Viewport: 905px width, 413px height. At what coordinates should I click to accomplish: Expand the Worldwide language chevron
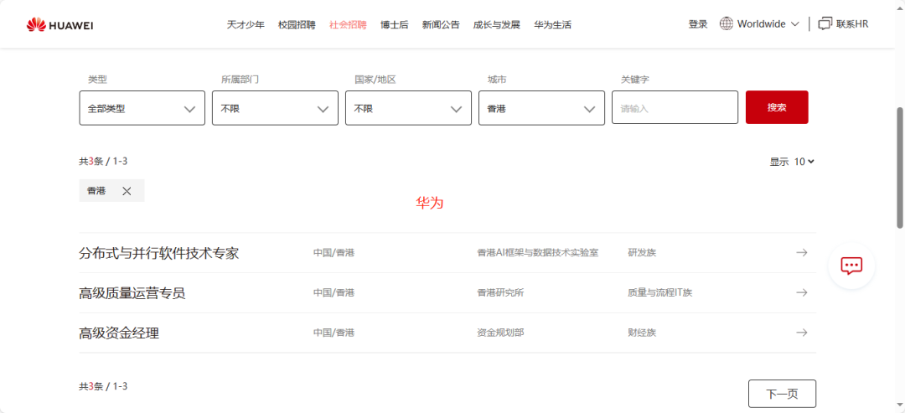point(794,24)
